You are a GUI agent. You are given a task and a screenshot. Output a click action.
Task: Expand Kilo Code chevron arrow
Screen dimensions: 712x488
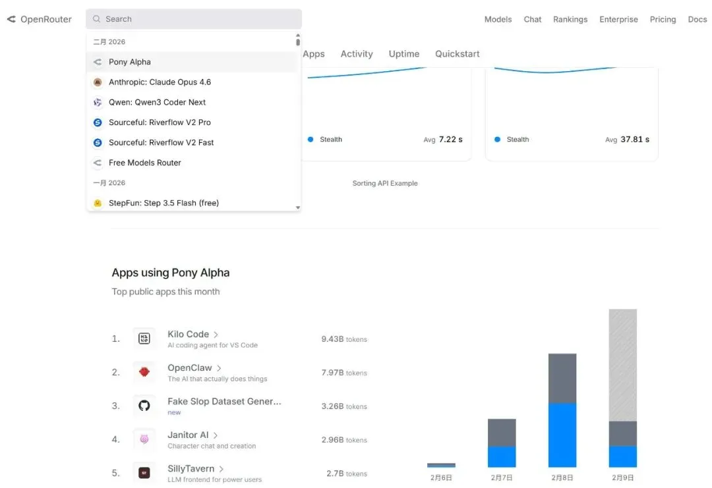216,335
